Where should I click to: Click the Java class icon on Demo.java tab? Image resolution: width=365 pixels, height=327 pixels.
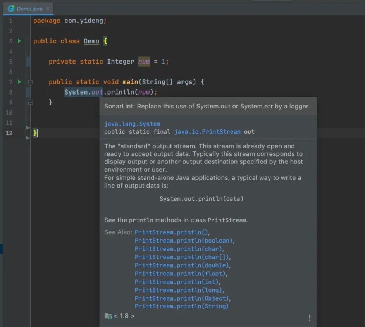click(x=11, y=9)
